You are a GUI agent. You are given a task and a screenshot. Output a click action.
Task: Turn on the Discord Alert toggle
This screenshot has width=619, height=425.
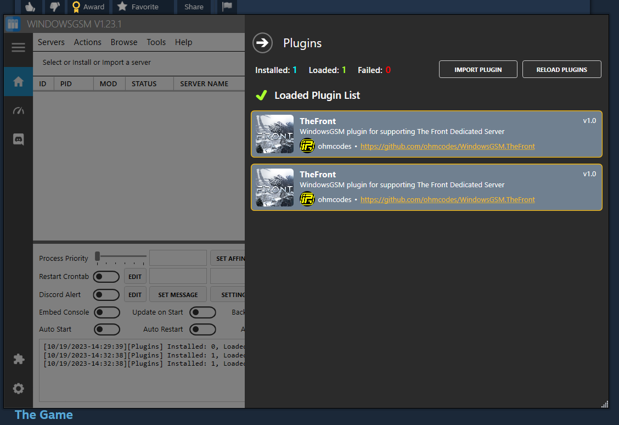point(106,294)
